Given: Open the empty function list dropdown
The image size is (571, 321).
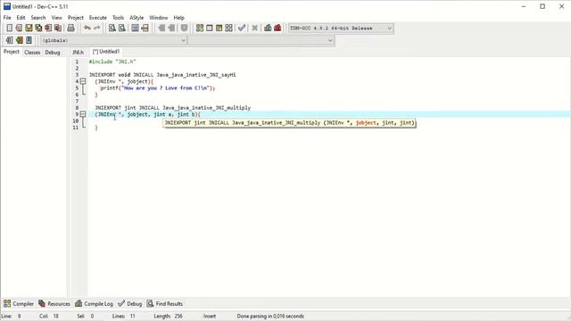Looking at the screenshot, I should pos(261,40).
